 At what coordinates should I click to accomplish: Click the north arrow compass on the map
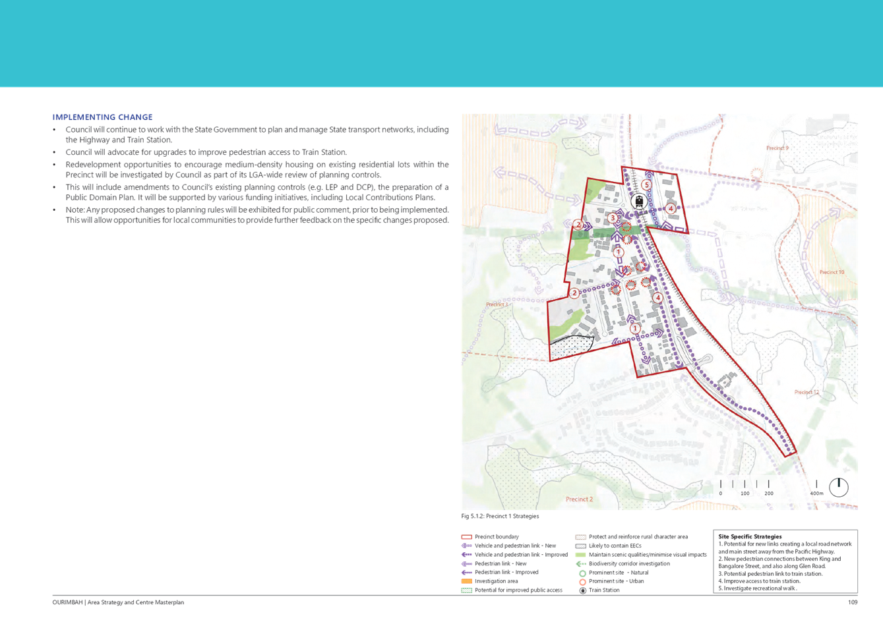[839, 488]
